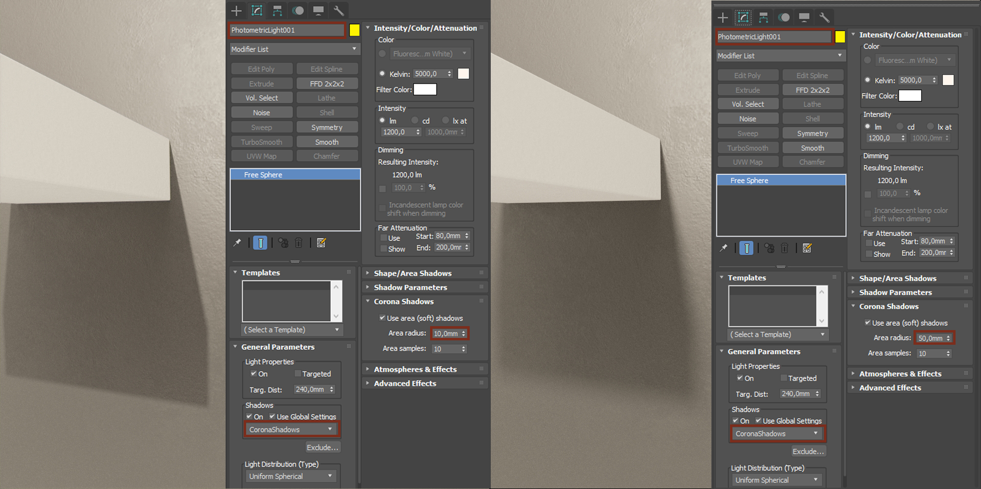Click Noise modifier button in right panel

point(748,119)
